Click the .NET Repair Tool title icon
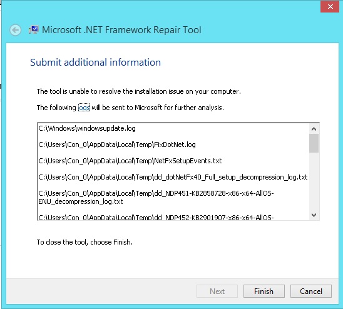Image resolution: width=343 pixels, height=309 pixels. (x=34, y=30)
